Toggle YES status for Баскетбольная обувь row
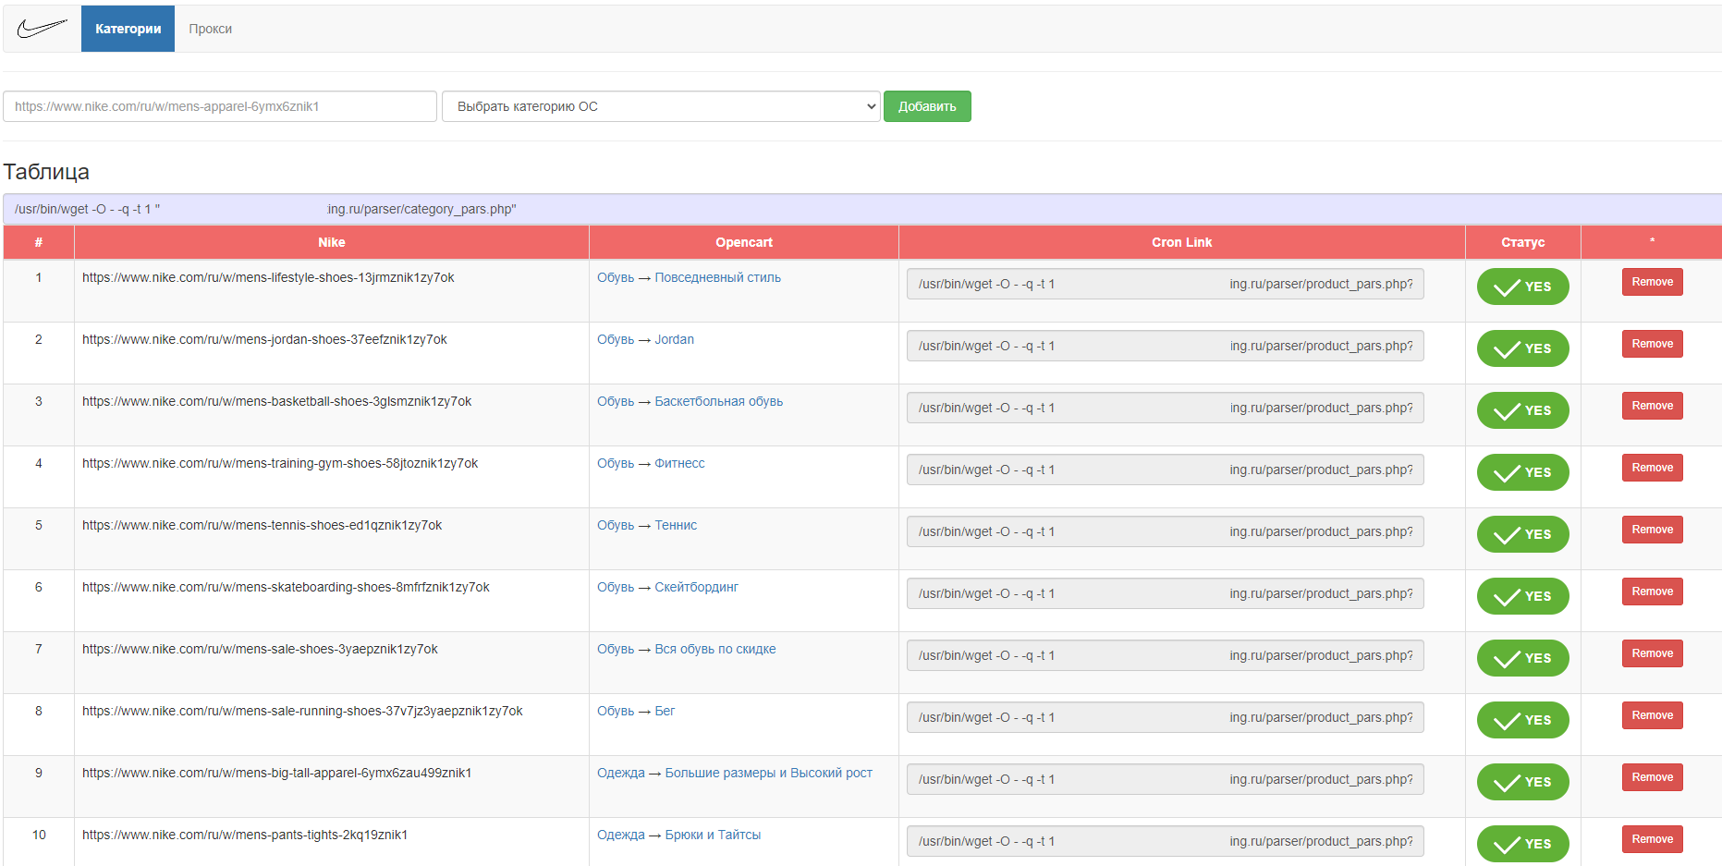This screenshot has height=866, width=1722. point(1522,410)
